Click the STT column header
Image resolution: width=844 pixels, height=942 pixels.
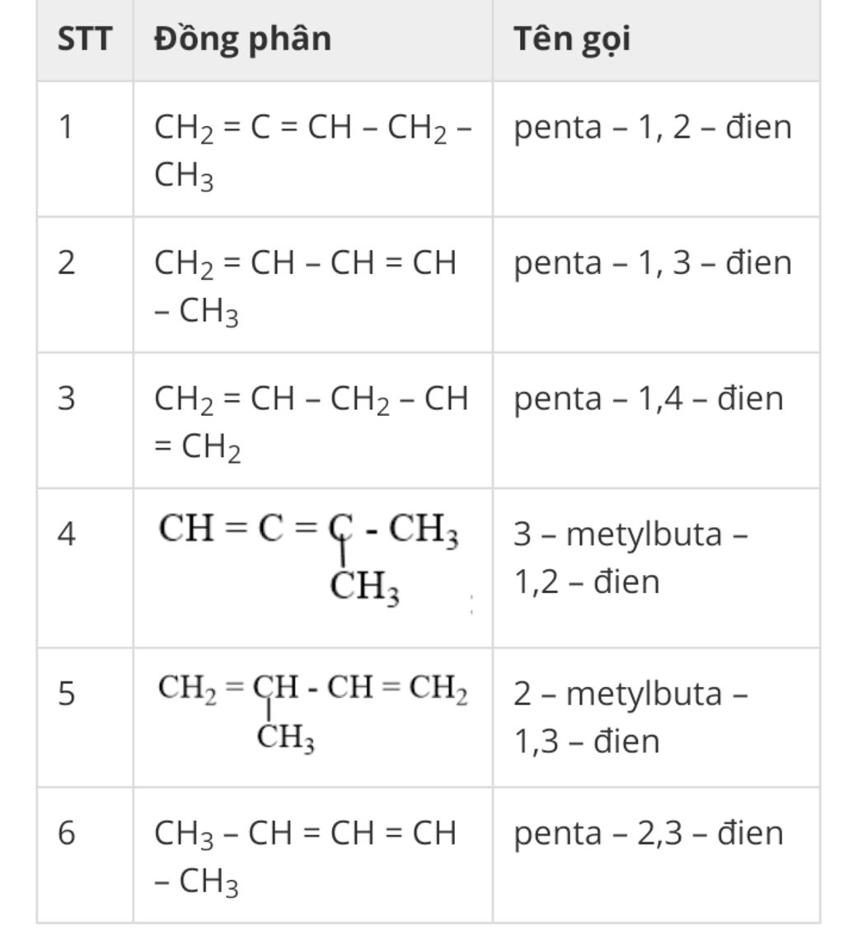coord(85,39)
